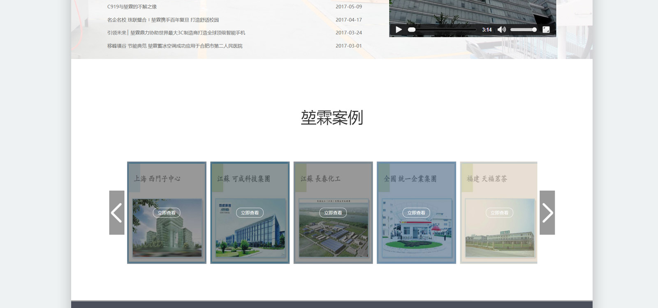Select the 上海 西門子中心 case title
This screenshot has height=308, width=658.
(157, 179)
